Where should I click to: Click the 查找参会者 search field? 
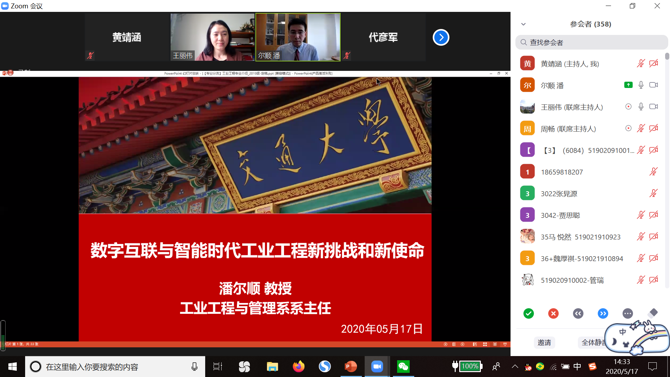click(591, 42)
